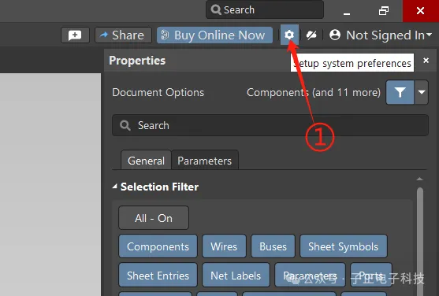Viewport: 439px width, 296px height.
Task: Toggle the Net Labels selection filter
Action: [236, 276]
